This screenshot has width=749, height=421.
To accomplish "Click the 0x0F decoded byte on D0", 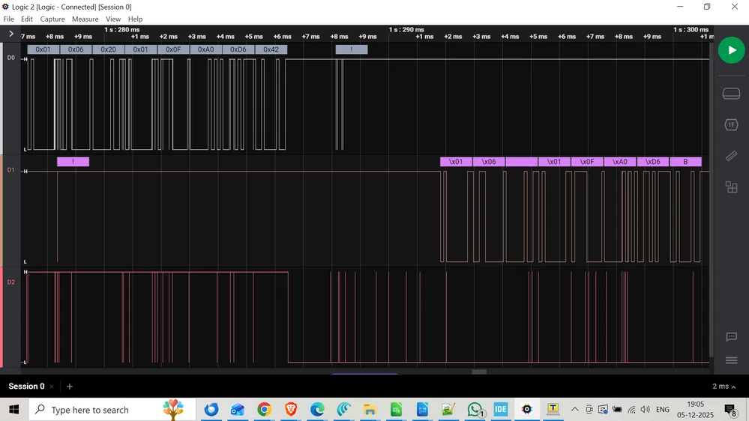I will click(173, 49).
